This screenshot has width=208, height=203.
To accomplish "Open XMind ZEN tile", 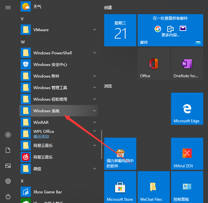I will point(187,154).
